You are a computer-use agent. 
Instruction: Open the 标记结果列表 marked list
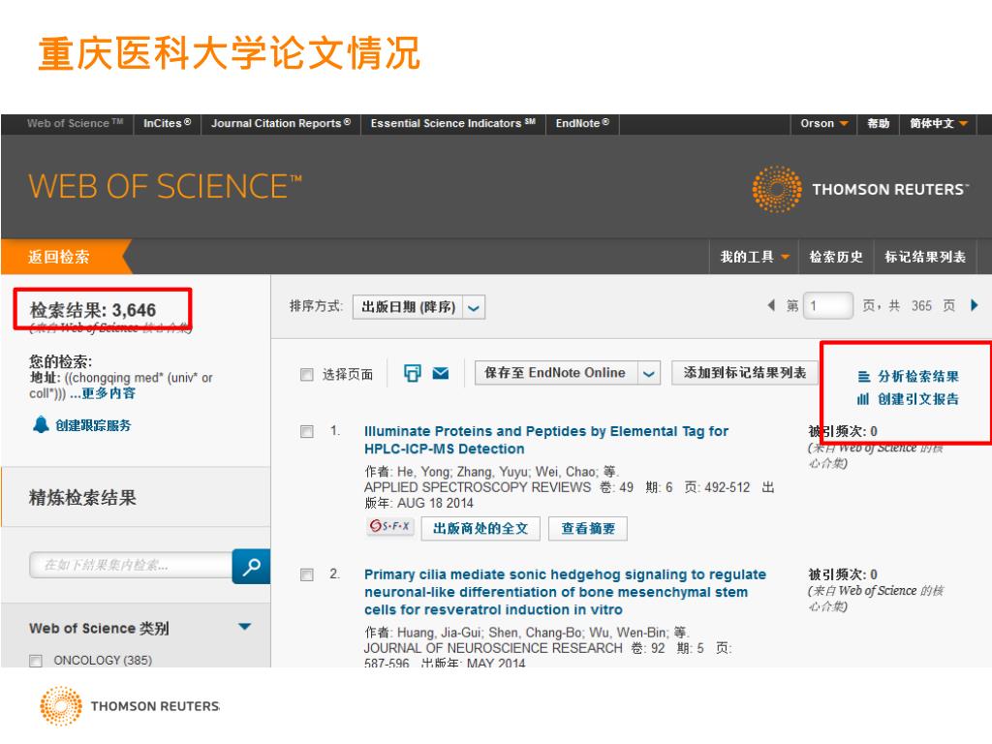click(925, 257)
